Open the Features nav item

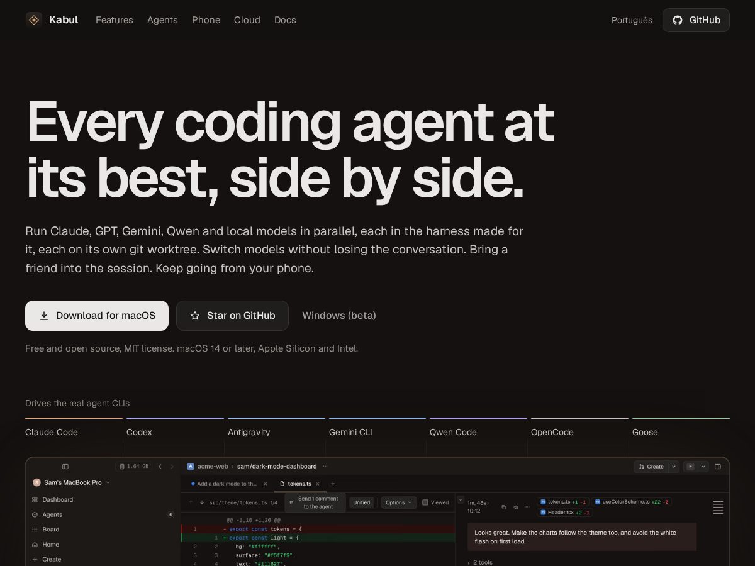115,20
